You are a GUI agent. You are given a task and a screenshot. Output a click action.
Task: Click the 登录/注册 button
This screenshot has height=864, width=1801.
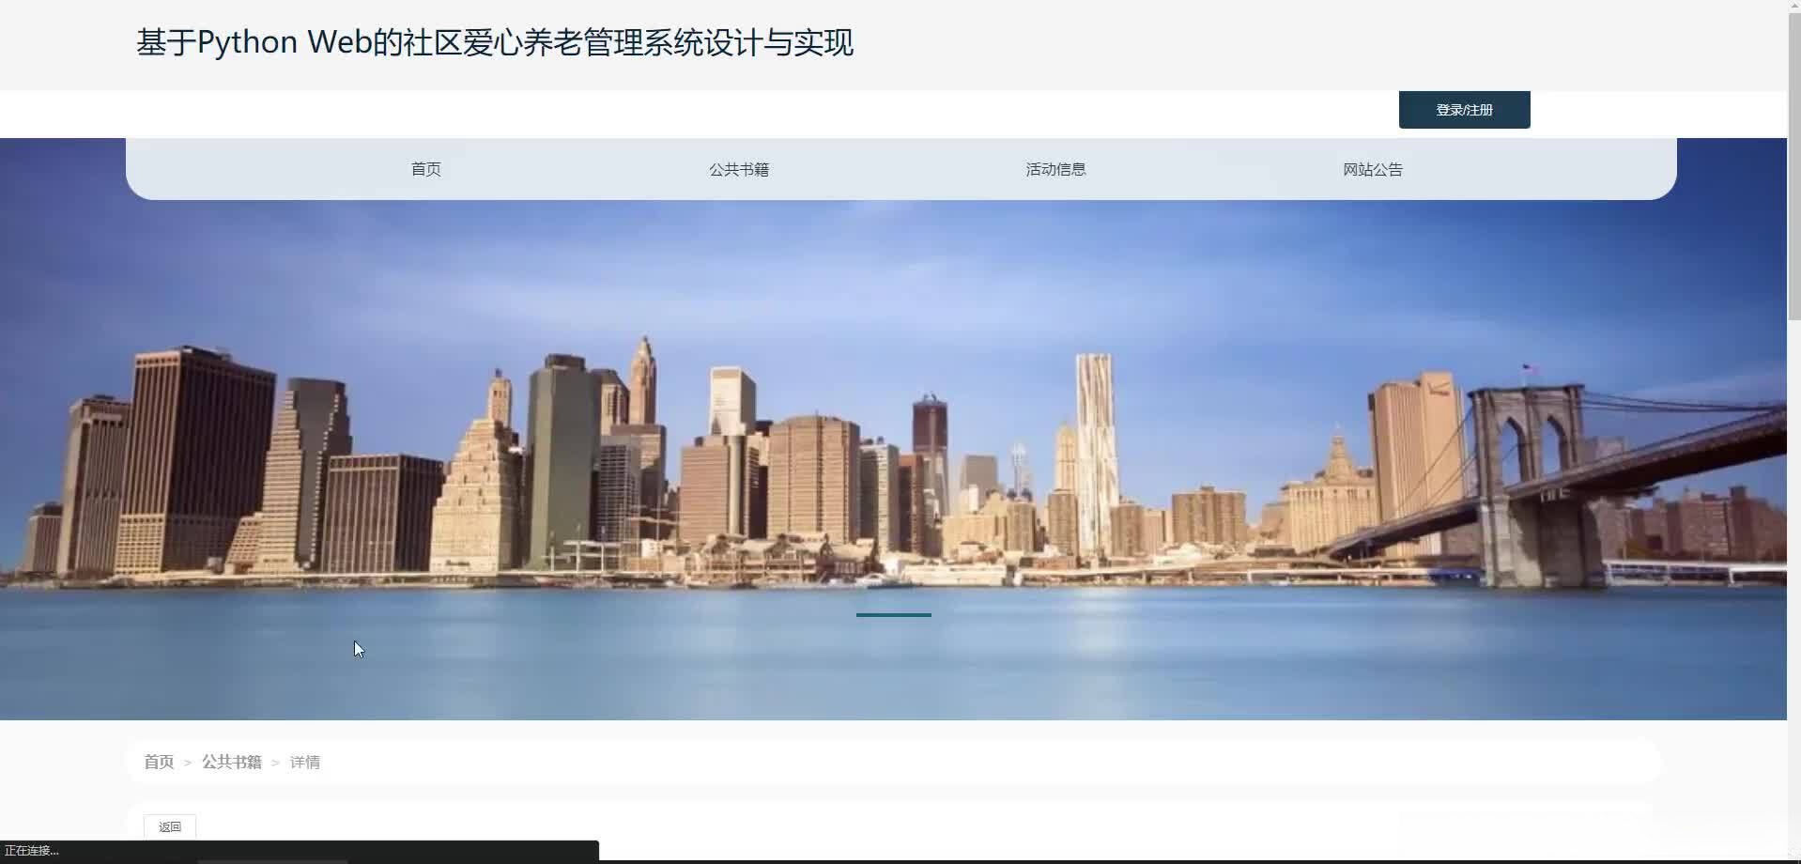[x=1463, y=109]
